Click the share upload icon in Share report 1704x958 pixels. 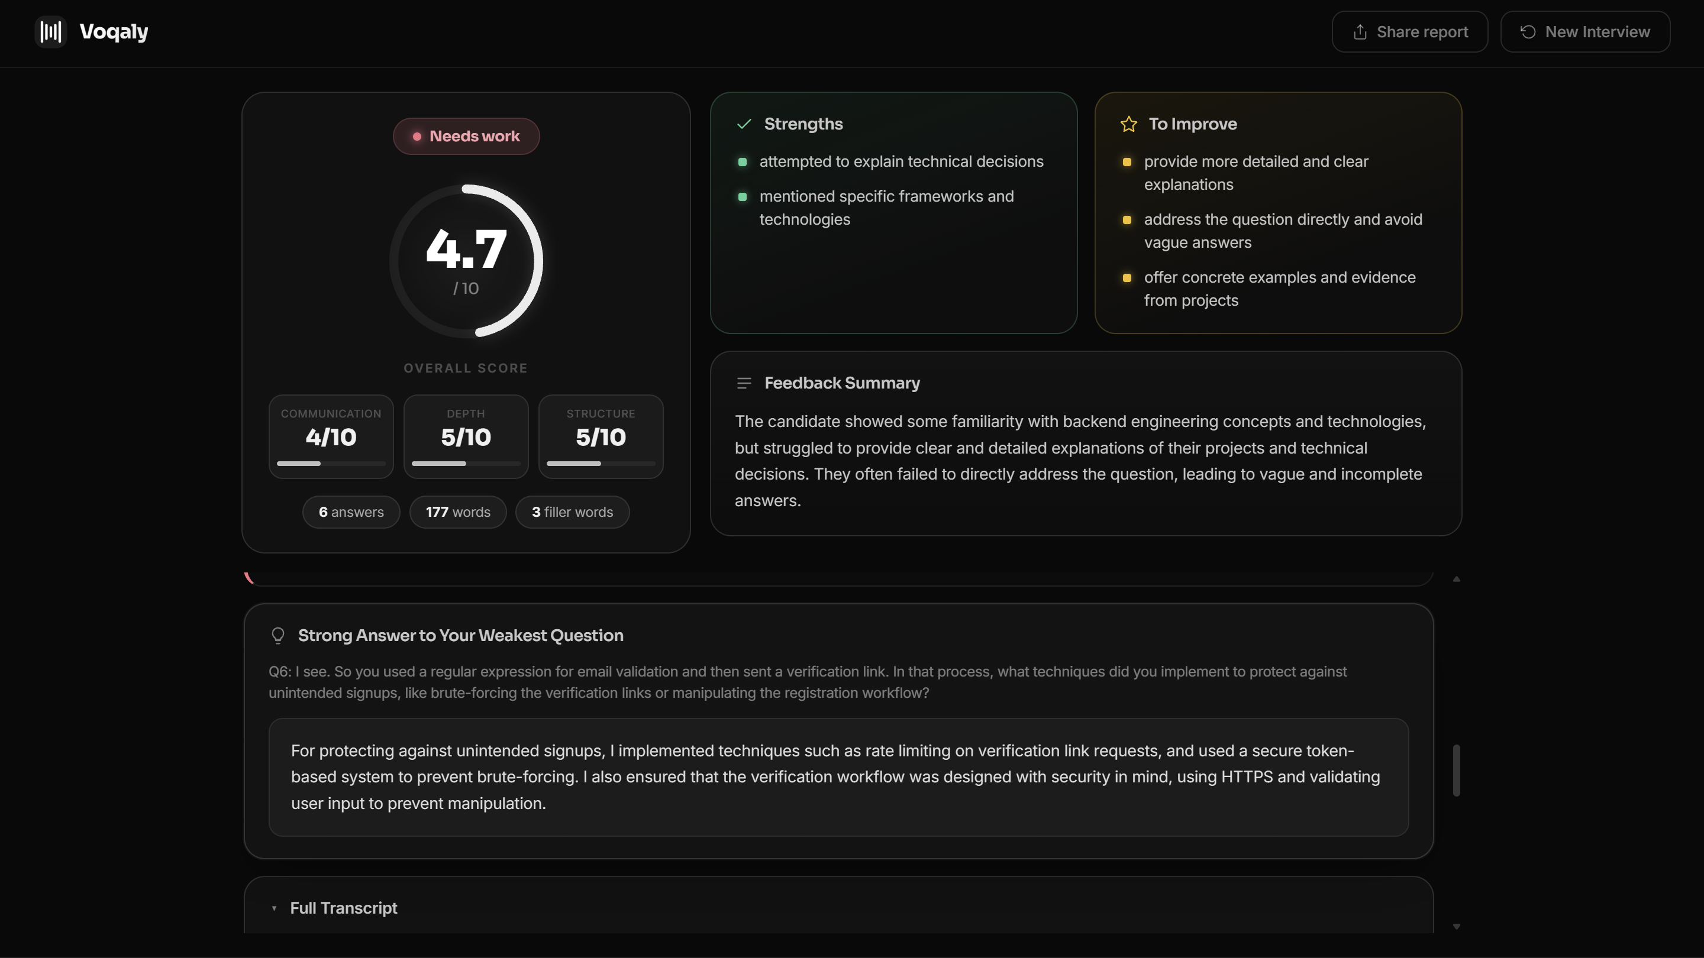click(1360, 32)
